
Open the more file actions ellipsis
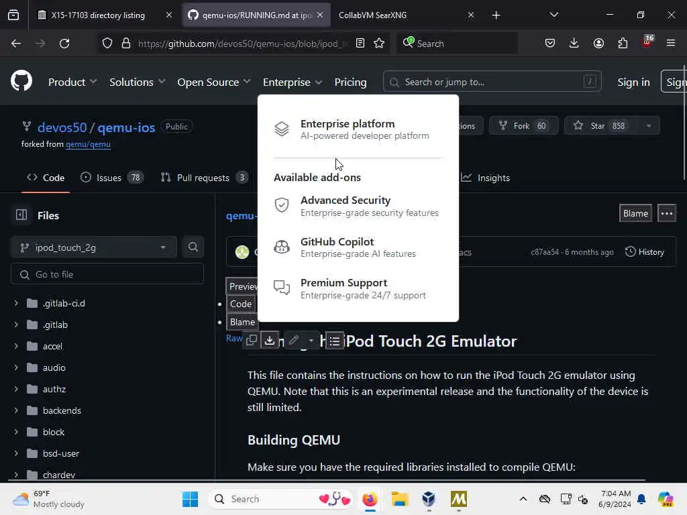pyautogui.click(x=666, y=213)
